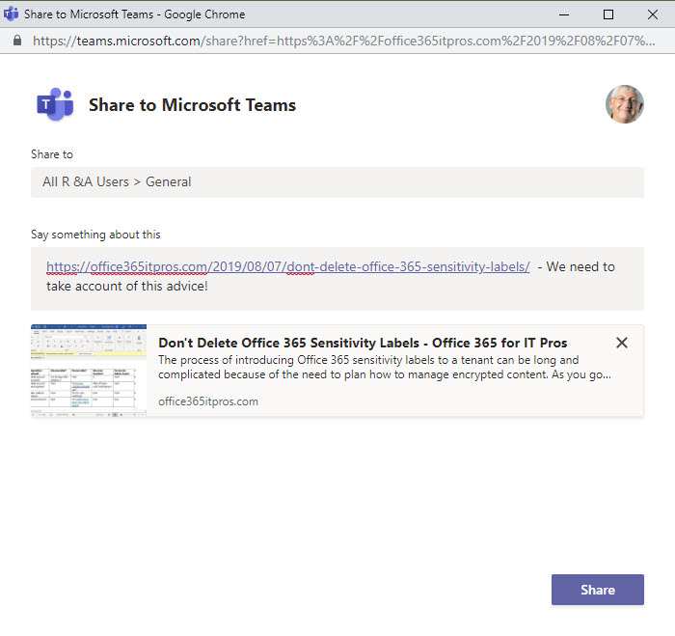Minimize the Chrome window
Viewport: 675px width, 636px height.
point(564,14)
